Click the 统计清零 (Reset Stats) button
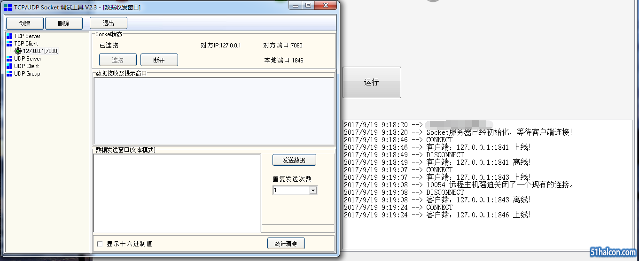This screenshot has width=639, height=261. [286, 244]
